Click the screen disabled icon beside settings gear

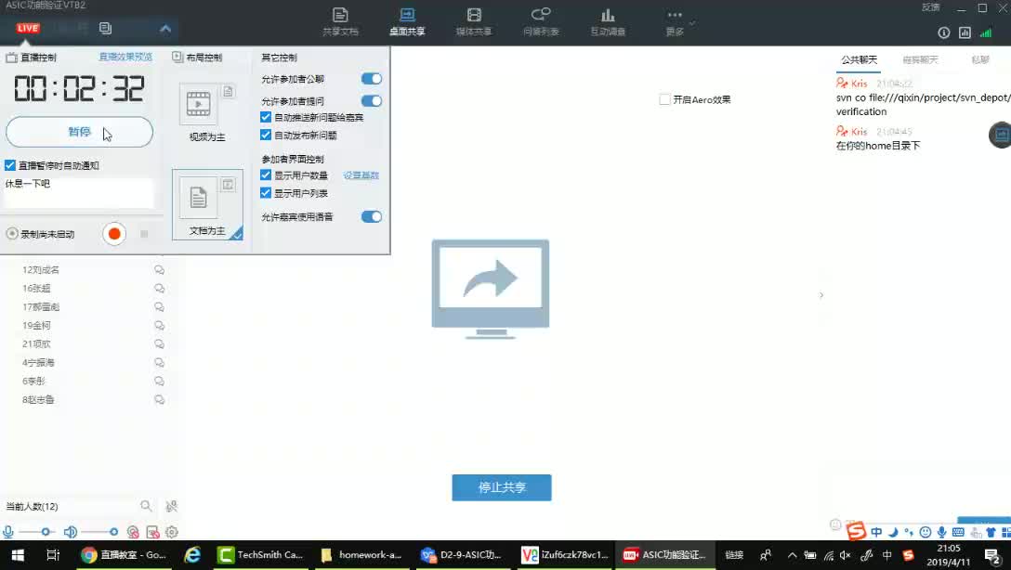152,532
